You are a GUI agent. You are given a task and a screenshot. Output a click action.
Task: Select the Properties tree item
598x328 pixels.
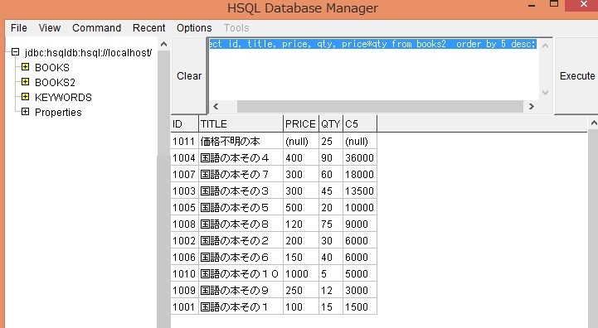tap(58, 113)
